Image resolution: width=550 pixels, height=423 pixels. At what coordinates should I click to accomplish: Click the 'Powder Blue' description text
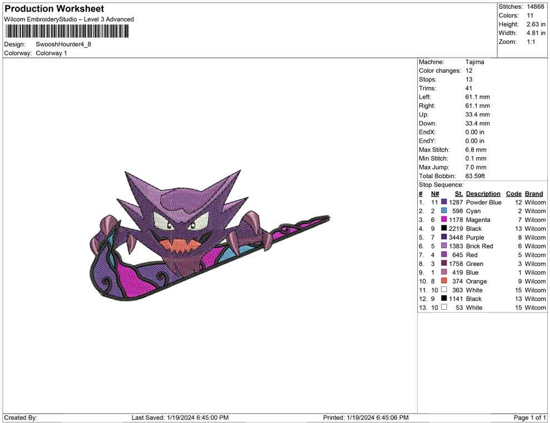484,202
